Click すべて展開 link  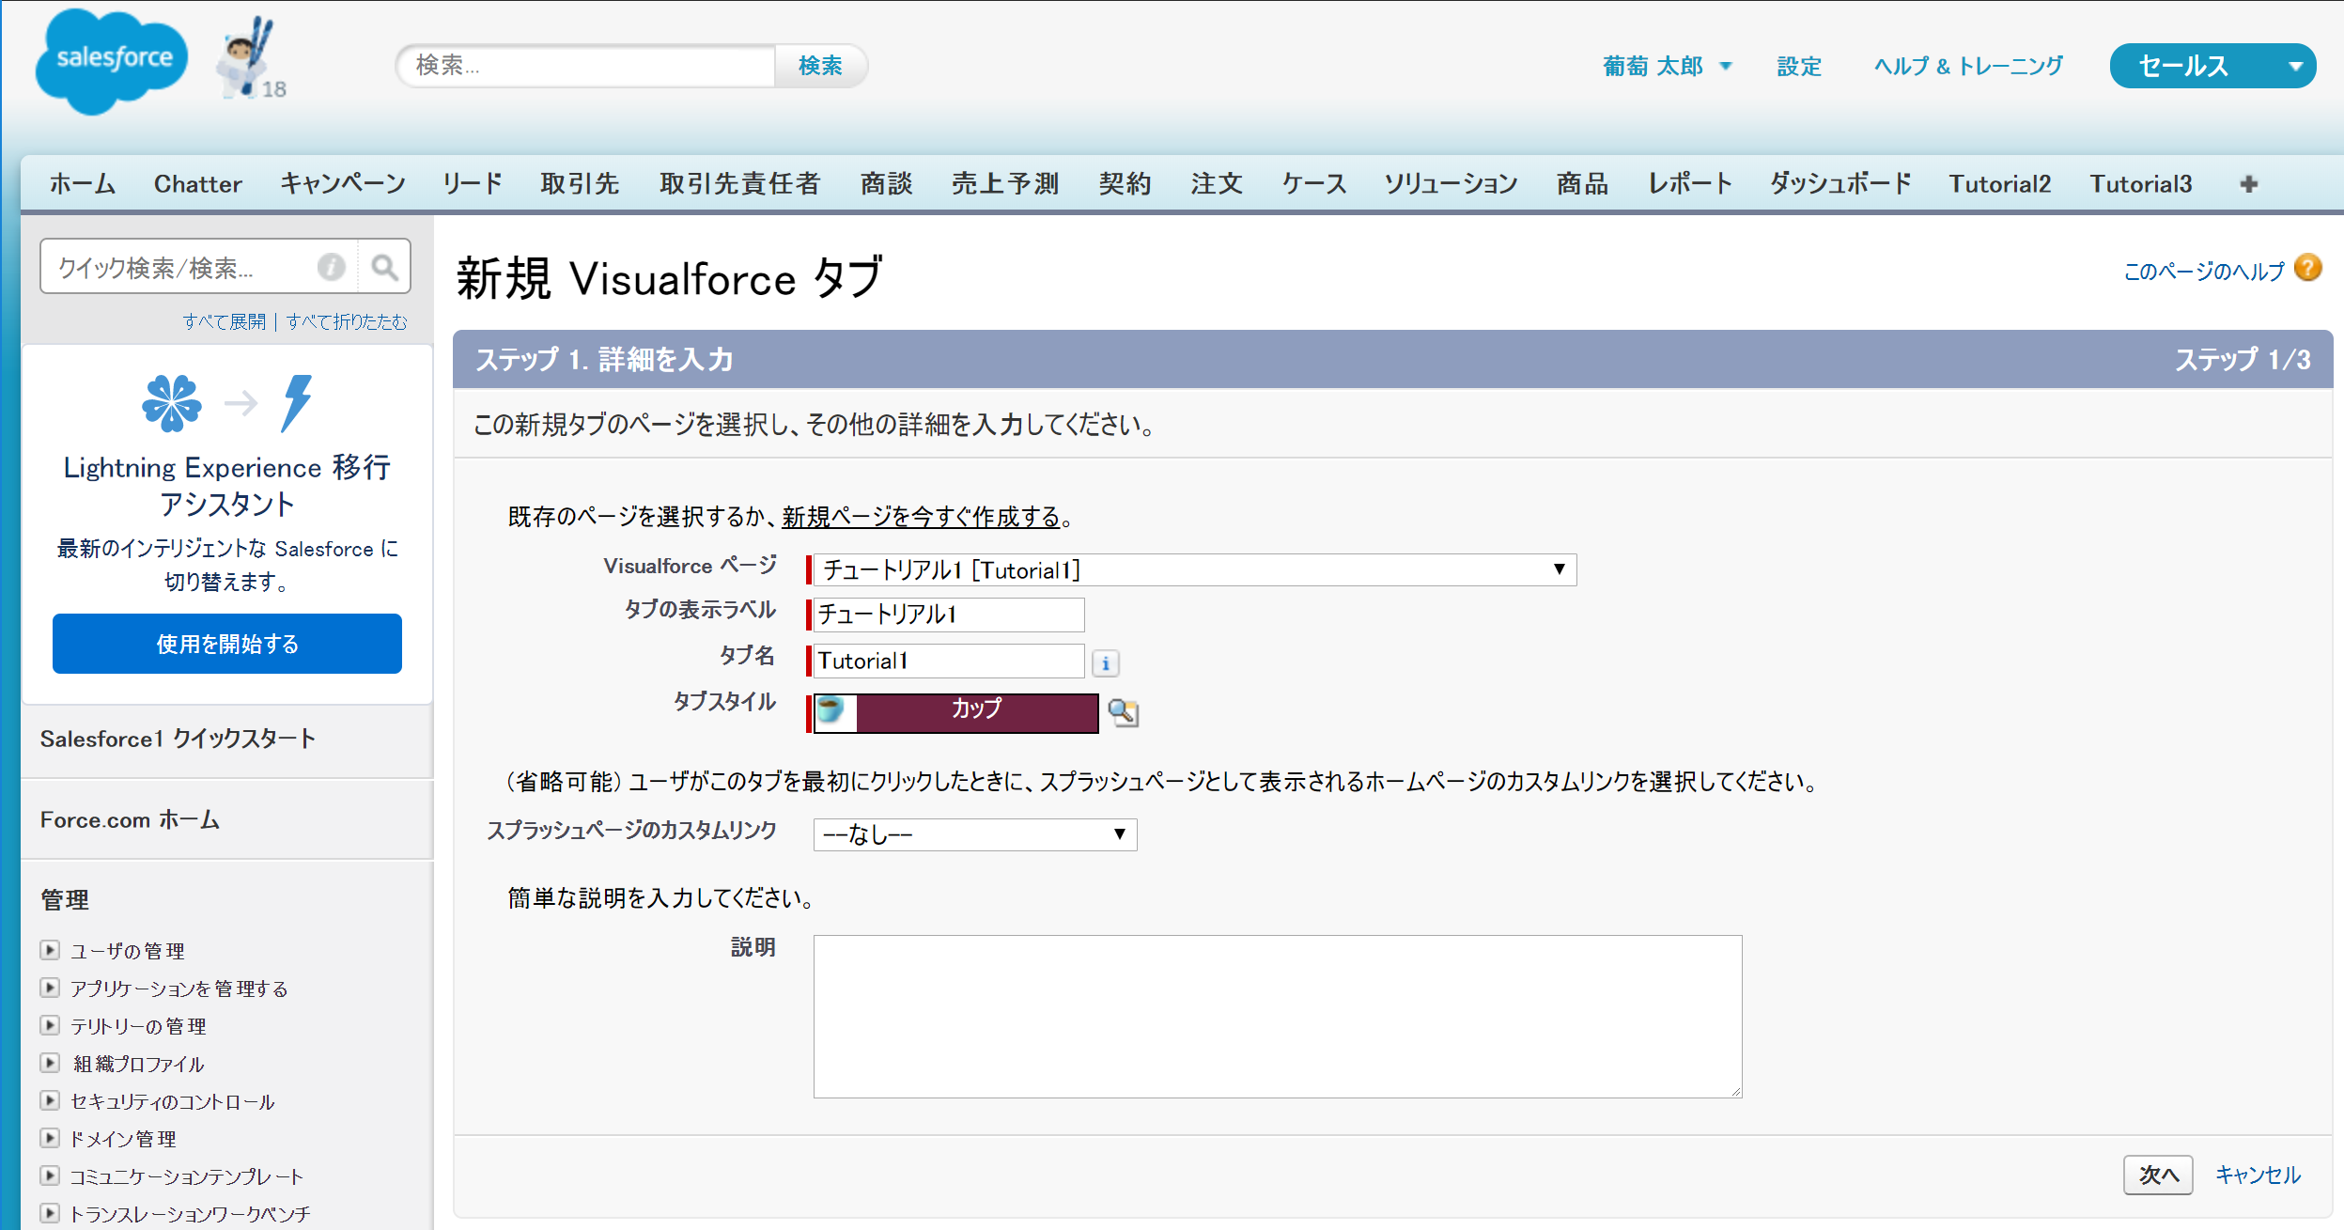[225, 321]
